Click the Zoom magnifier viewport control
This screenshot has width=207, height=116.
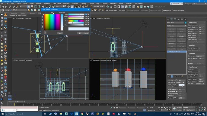(197, 108)
